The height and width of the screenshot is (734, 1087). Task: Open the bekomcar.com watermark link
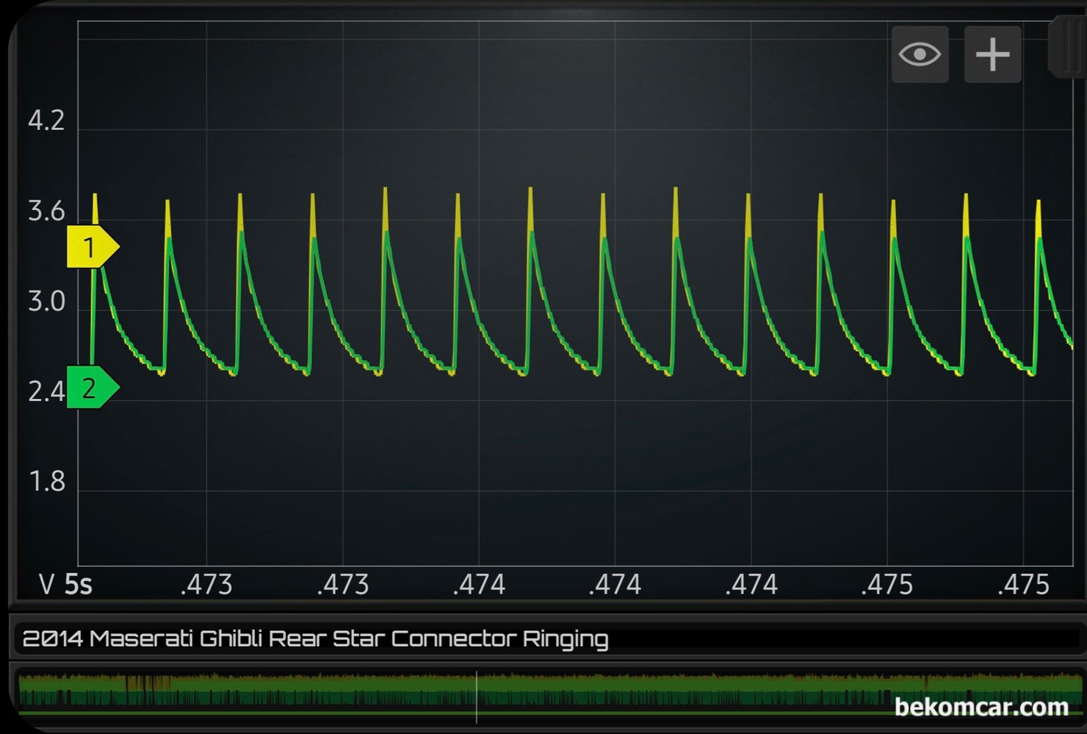981,707
